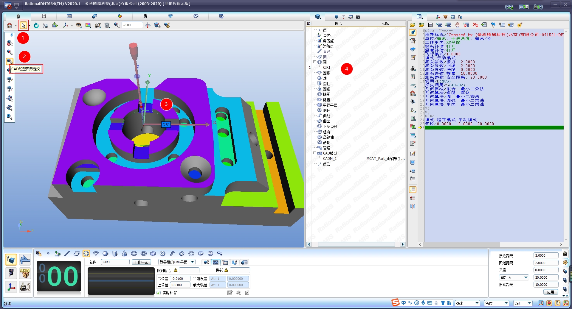Select the polygon hexagon icon in feature toolbar
Image resolution: width=572 pixels, height=309 pixels.
pyautogui.click(x=191, y=253)
